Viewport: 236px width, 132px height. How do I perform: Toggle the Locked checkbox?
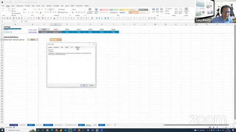(49, 50)
